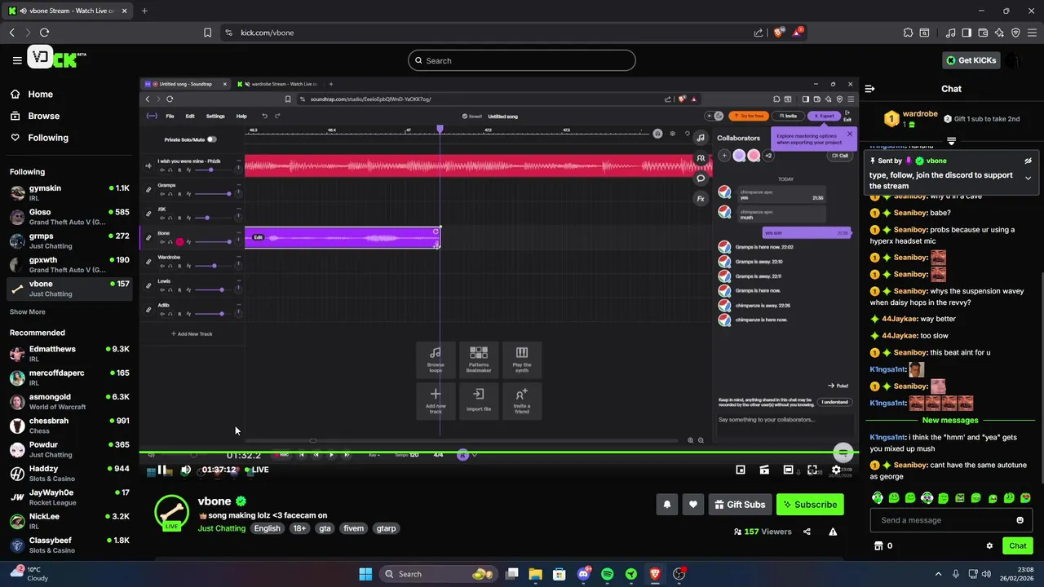
Task: Open Browse in sidebar
Action: [x=43, y=116]
